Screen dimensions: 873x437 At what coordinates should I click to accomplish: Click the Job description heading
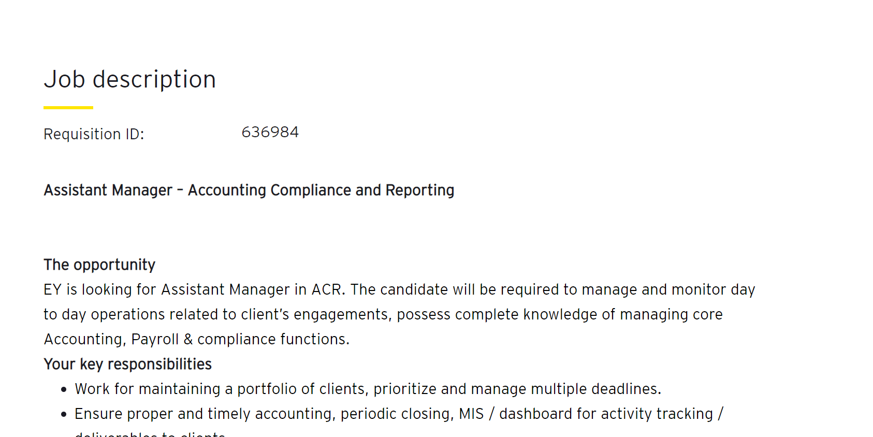129,80
